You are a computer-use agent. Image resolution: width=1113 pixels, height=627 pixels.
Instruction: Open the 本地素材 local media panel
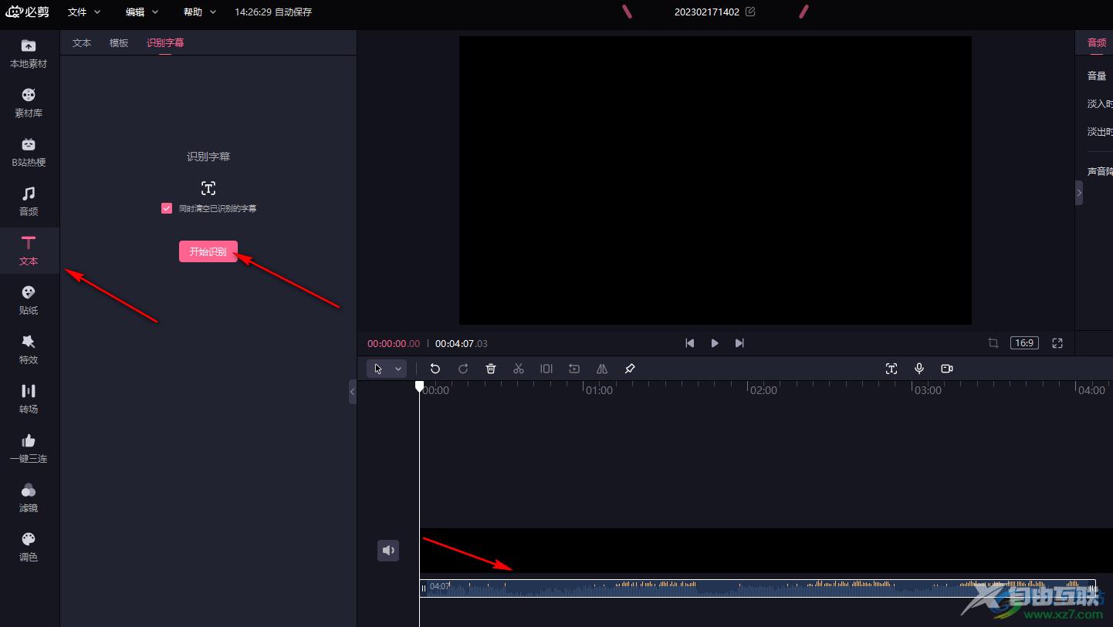coord(29,54)
